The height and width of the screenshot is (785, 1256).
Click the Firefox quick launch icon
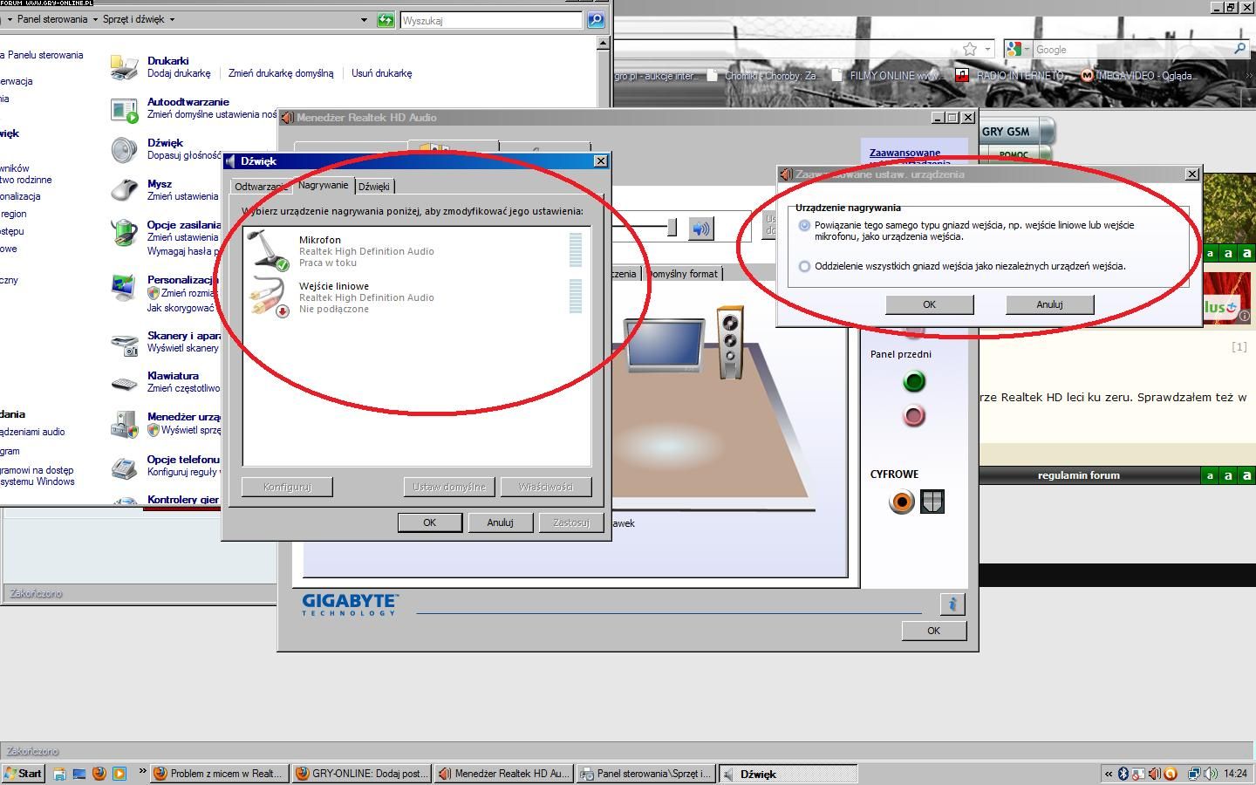point(99,774)
